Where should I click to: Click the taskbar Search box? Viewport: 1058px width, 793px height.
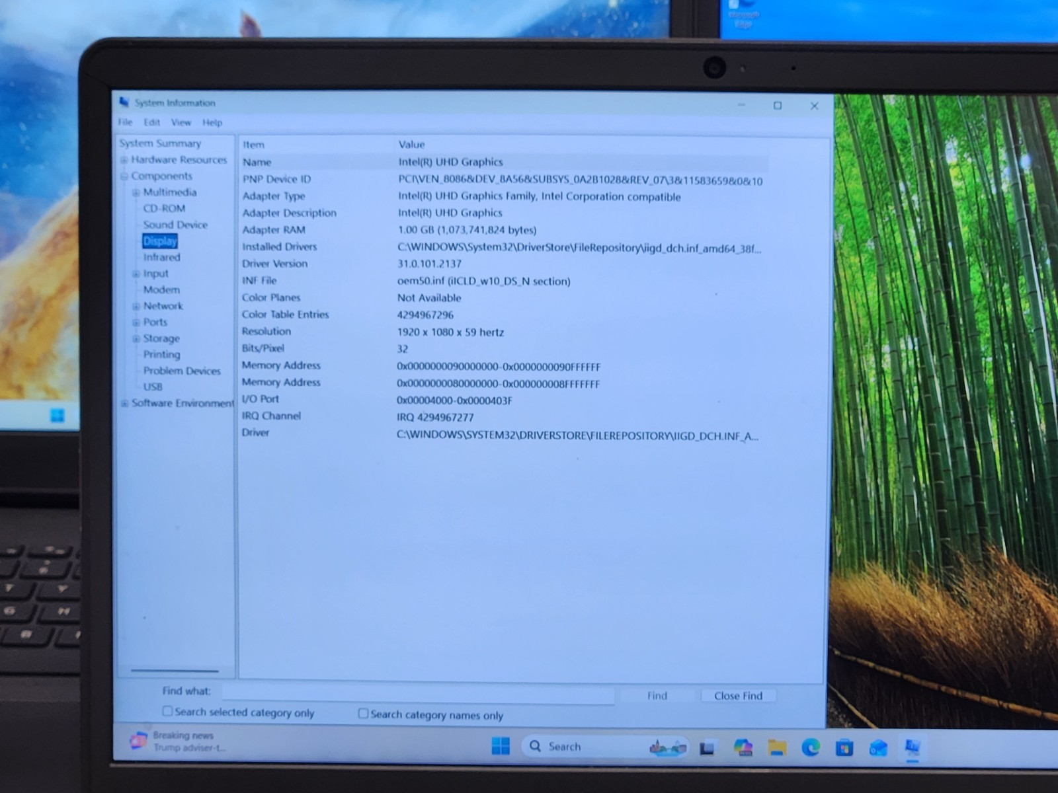click(605, 747)
